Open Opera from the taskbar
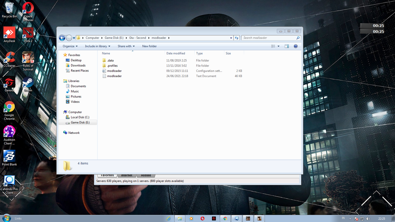The height and width of the screenshot is (222, 395). pyautogui.click(x=202, y=218)
